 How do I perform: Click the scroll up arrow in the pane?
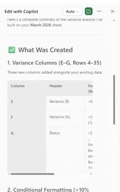[114, 21]
